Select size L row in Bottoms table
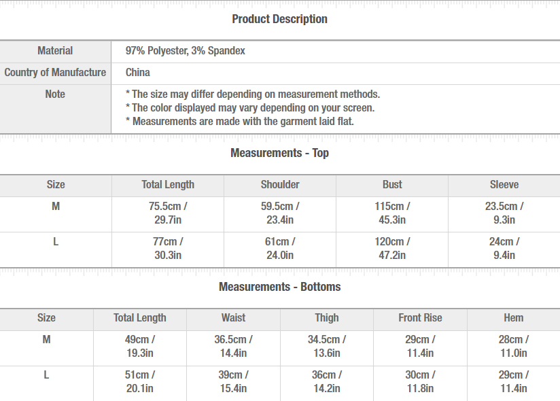Screen dimensions: 560x401 pos(280,383)
